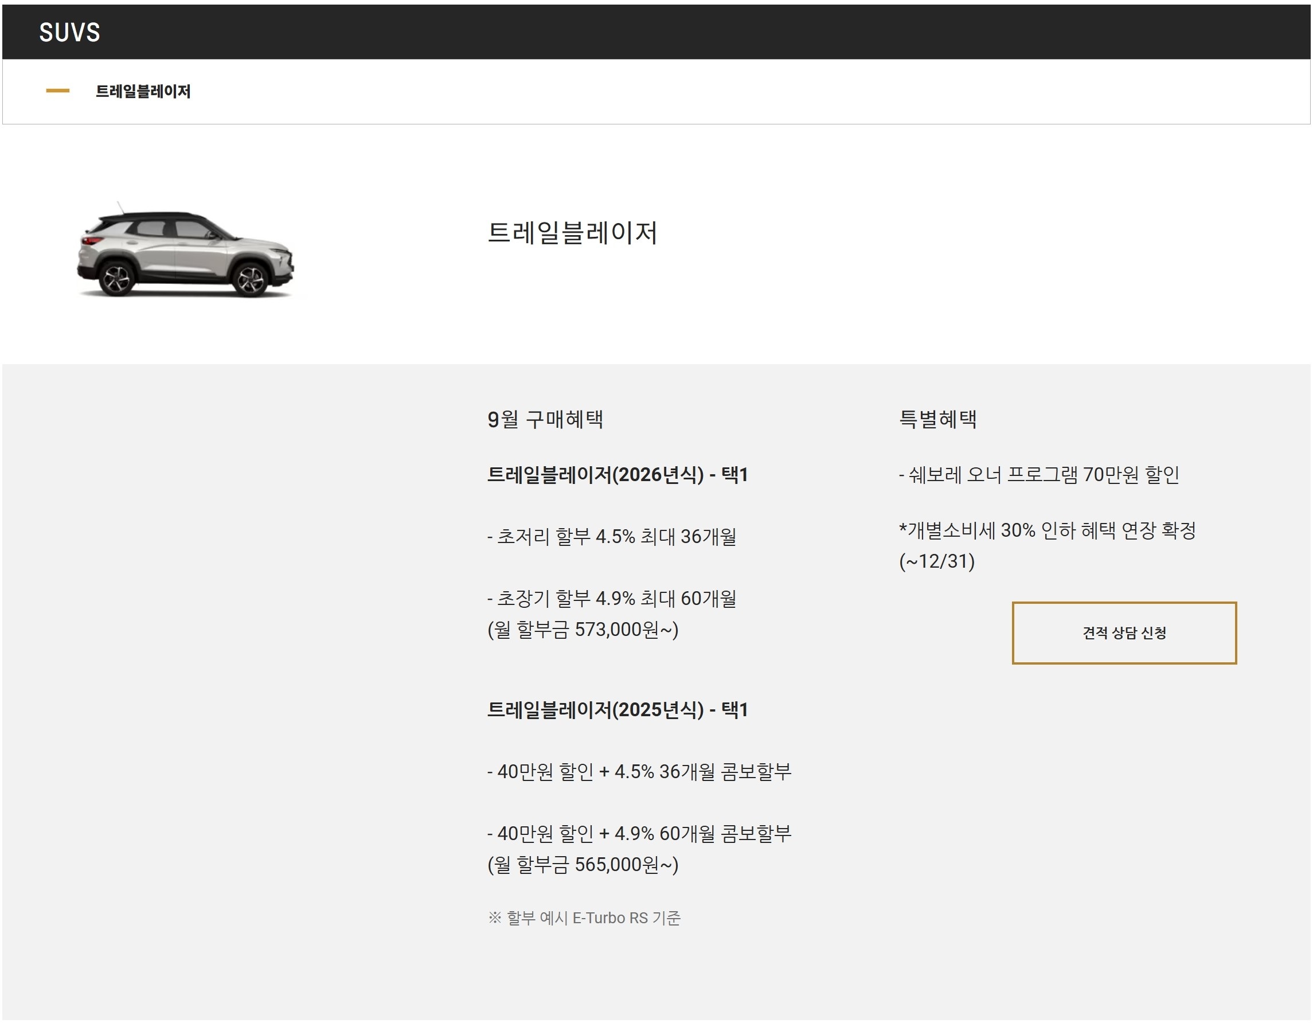Screen dimensions: 1313x1023
Task: Click the 9월 구매혜택 heading
Action: 545,419
